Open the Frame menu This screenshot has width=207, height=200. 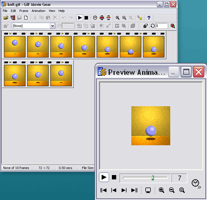pos(24,11)
